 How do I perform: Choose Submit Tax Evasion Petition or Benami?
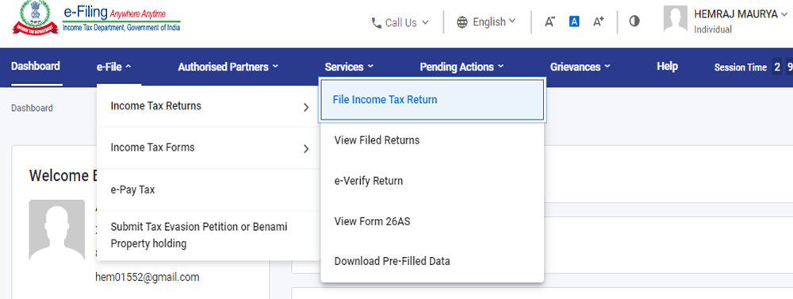[x=209, y=236]
